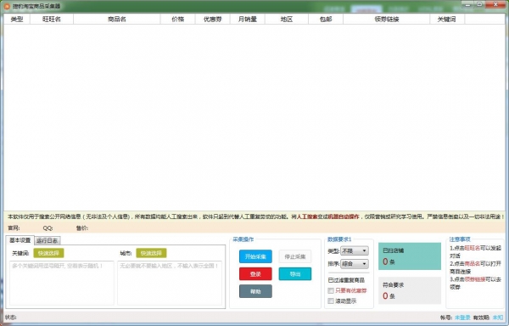Open the 类型 dropdown showing 不限
The image size is (509, 326).
[354, 251]
